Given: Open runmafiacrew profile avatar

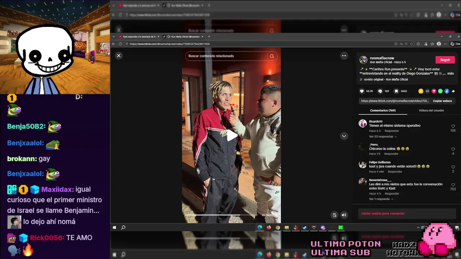Looking at the screenshot, I should coord(363,60).
